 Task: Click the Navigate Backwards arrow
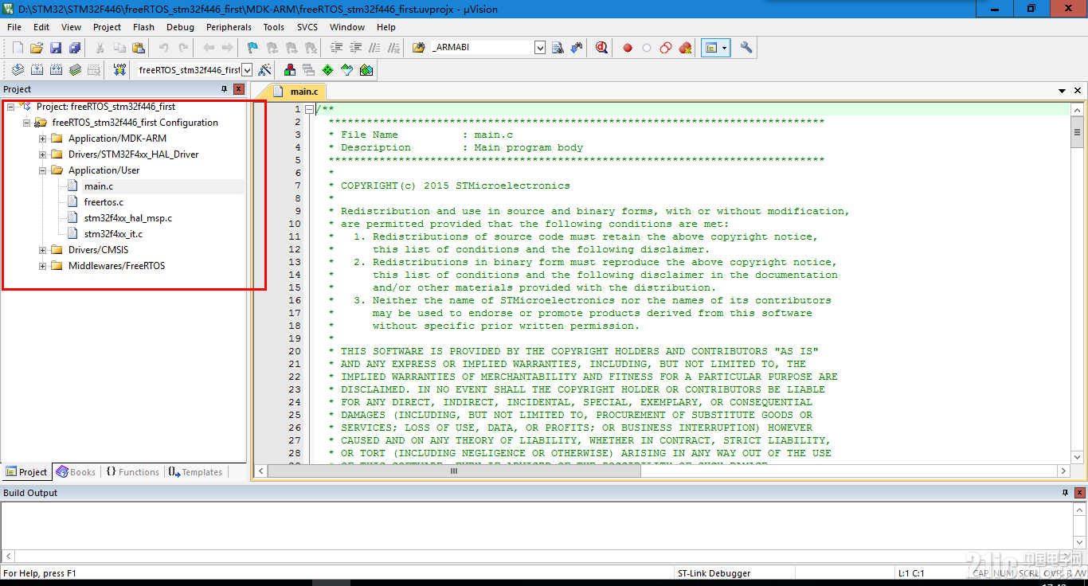209,48
